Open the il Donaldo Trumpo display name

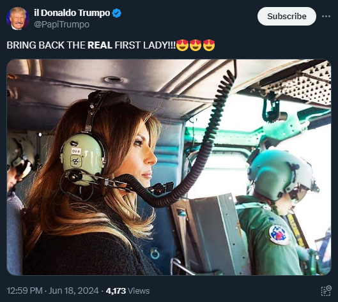(x=72, y=13)
